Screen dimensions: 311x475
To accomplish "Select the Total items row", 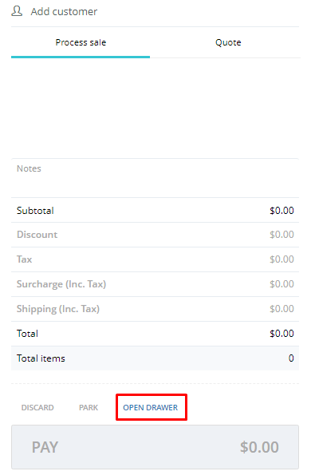I will pyautogui.click(x=155, y=358).
